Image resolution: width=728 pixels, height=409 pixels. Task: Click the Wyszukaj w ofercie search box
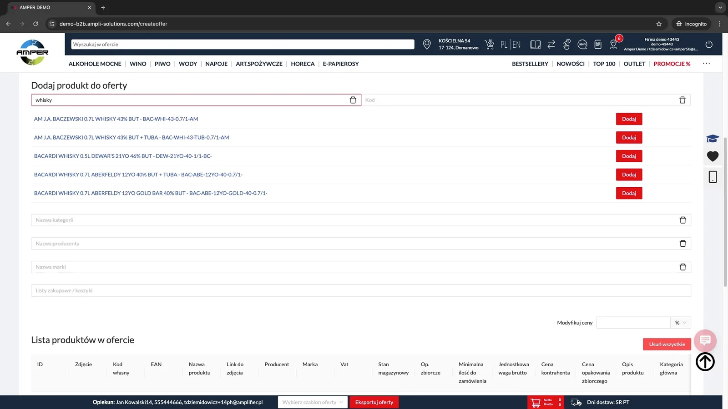click(x=243, y=44)
